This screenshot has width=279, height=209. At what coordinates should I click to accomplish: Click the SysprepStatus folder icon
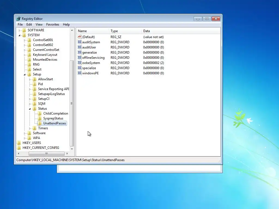pyautogui.click(x=40, y=118)
